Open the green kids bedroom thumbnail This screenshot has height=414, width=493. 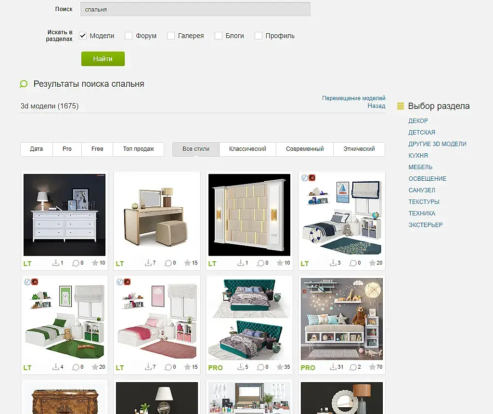click(x=65, y=319)
